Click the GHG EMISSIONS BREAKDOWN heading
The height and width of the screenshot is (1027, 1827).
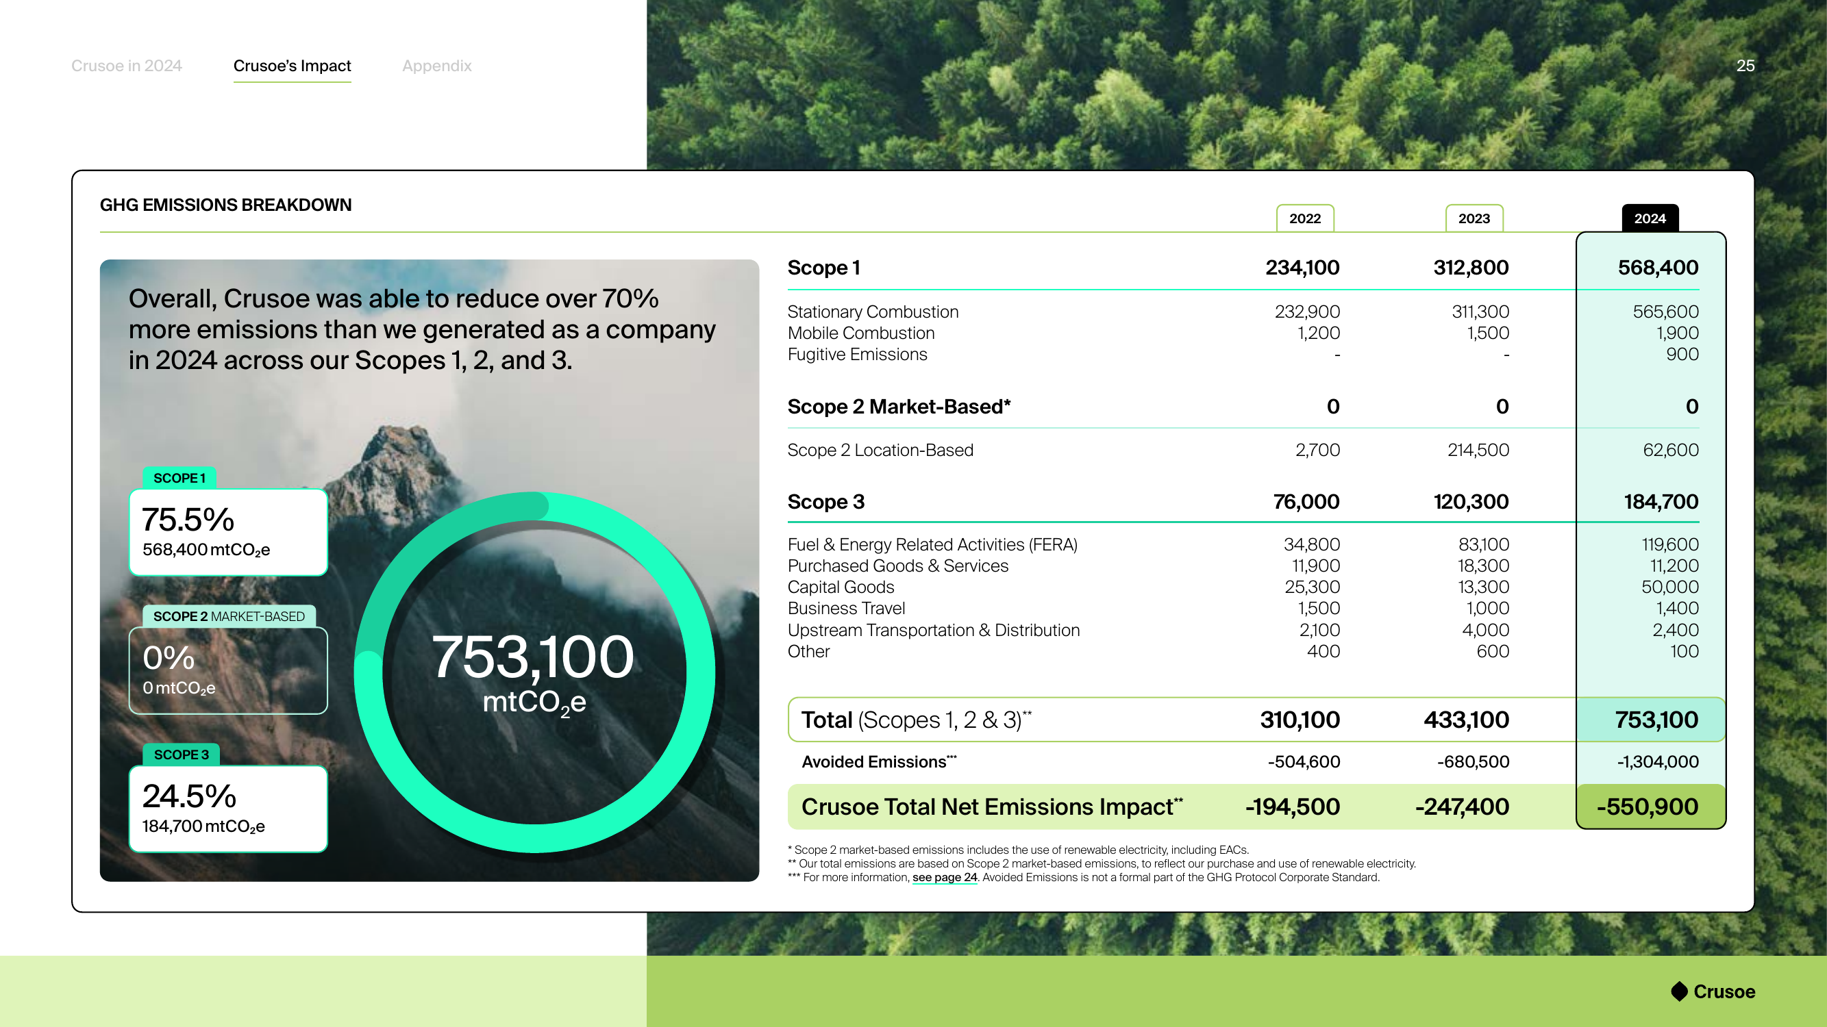[x=225, y=205]
